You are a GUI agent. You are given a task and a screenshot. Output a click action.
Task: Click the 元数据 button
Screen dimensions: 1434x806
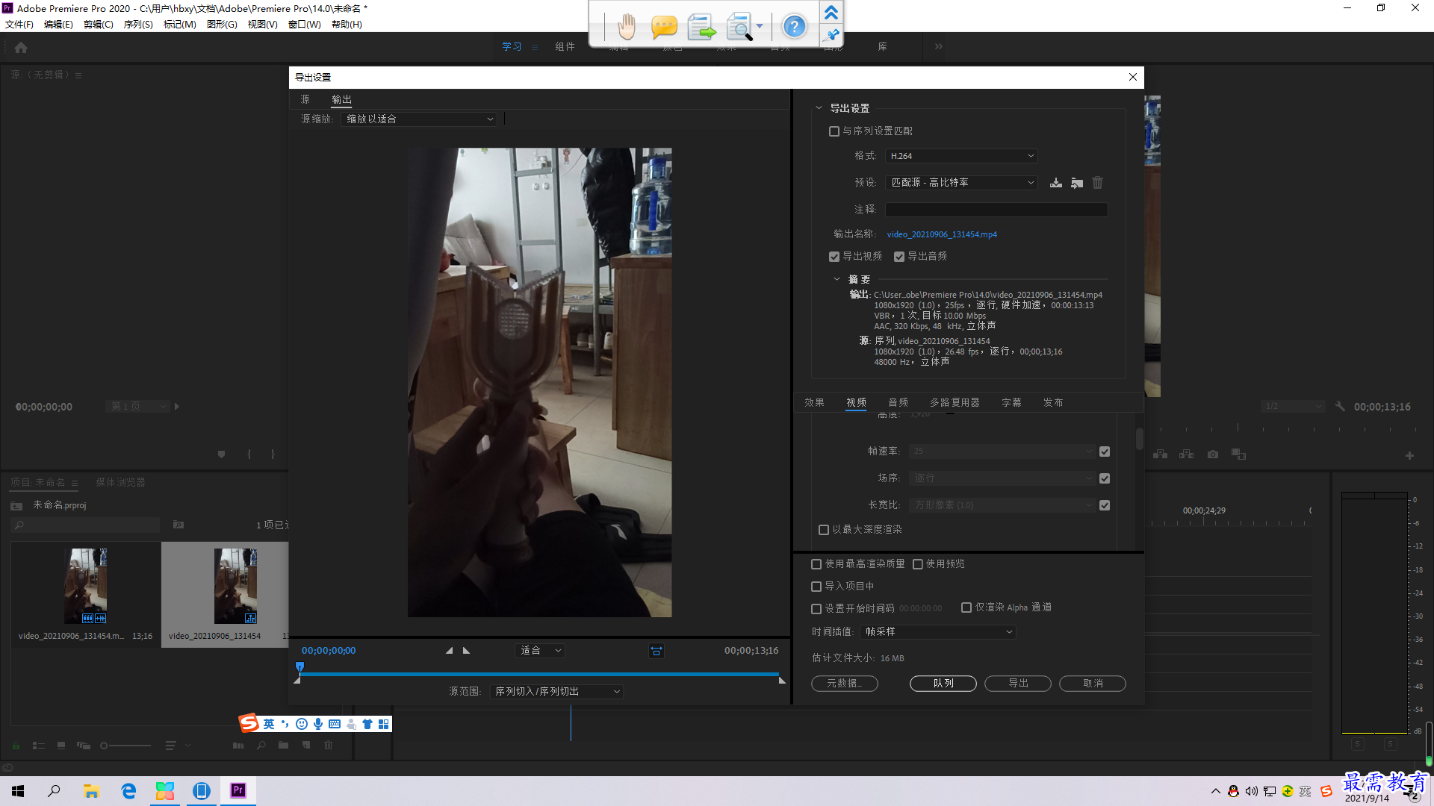coord(845,684)
